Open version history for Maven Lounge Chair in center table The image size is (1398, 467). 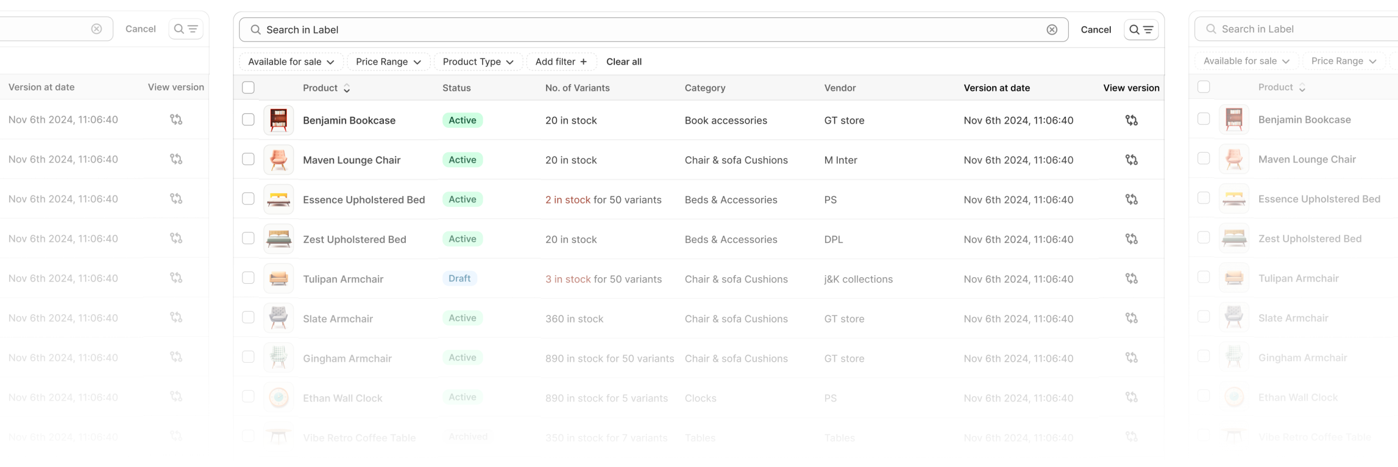[x=1131, y=160]
